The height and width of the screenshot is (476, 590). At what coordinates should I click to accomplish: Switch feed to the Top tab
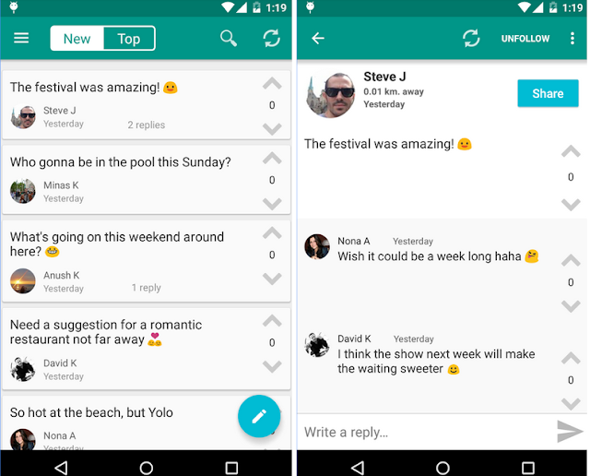pos(129,39)
